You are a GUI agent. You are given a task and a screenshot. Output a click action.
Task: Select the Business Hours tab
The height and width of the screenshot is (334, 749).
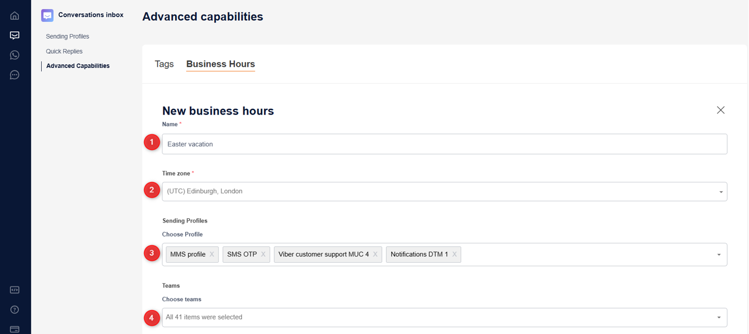point(221,64)
